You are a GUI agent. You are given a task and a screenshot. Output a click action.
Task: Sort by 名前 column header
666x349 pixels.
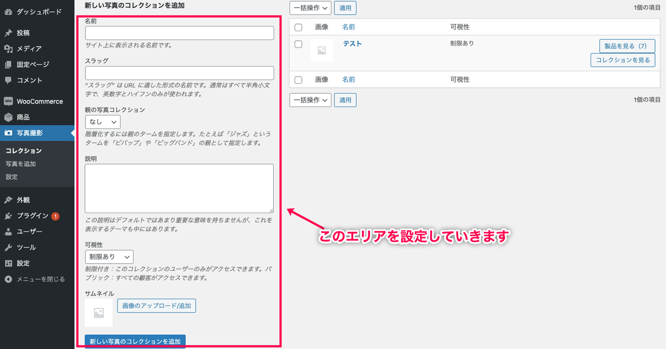click(x=349, y=27)
